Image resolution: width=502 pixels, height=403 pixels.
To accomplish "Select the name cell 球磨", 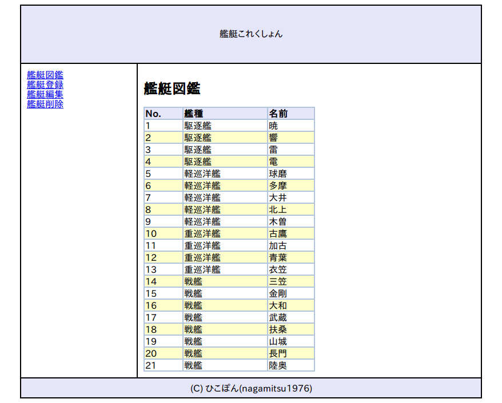I will point(290,174).
